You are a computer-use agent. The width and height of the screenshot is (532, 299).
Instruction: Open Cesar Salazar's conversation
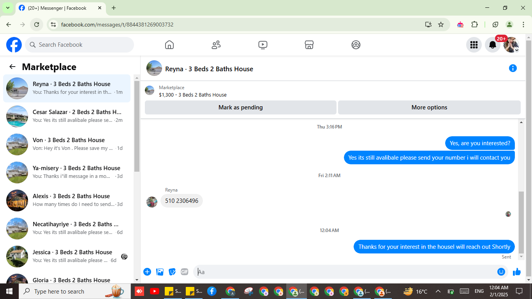[67, 116]
